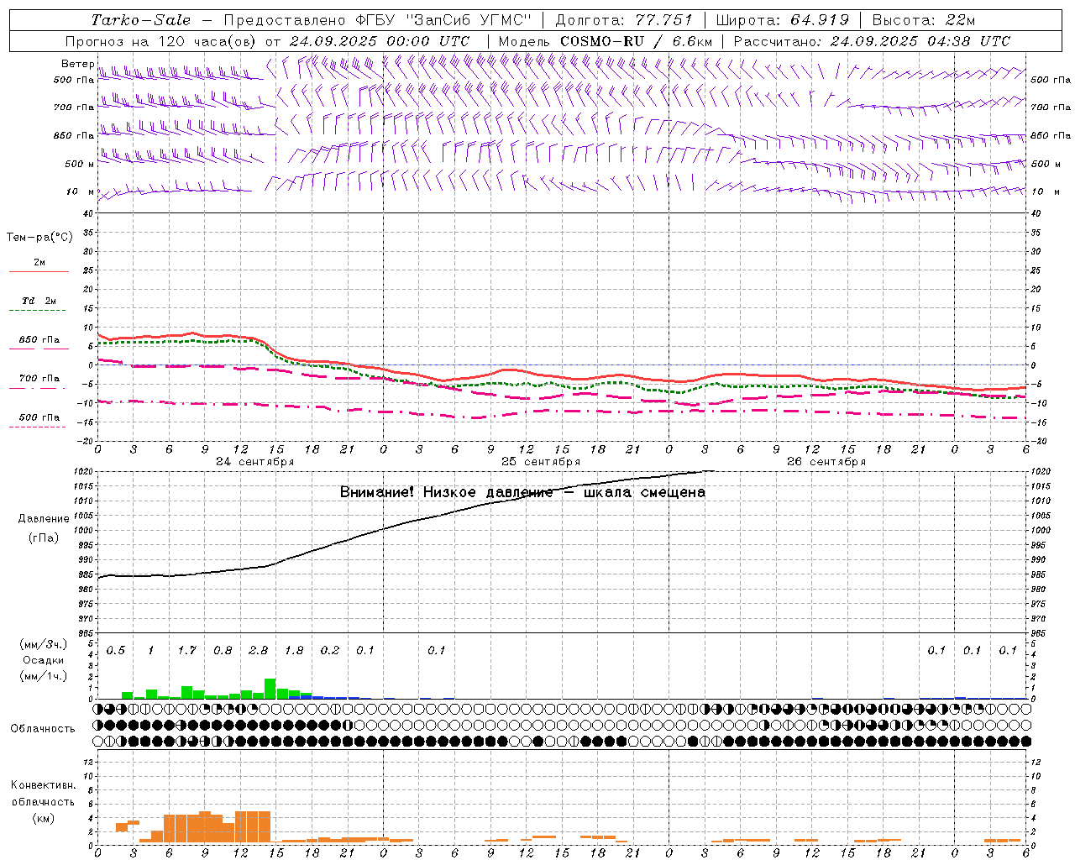Click the 'Облачность' cloud cover label

pos(43,729)
